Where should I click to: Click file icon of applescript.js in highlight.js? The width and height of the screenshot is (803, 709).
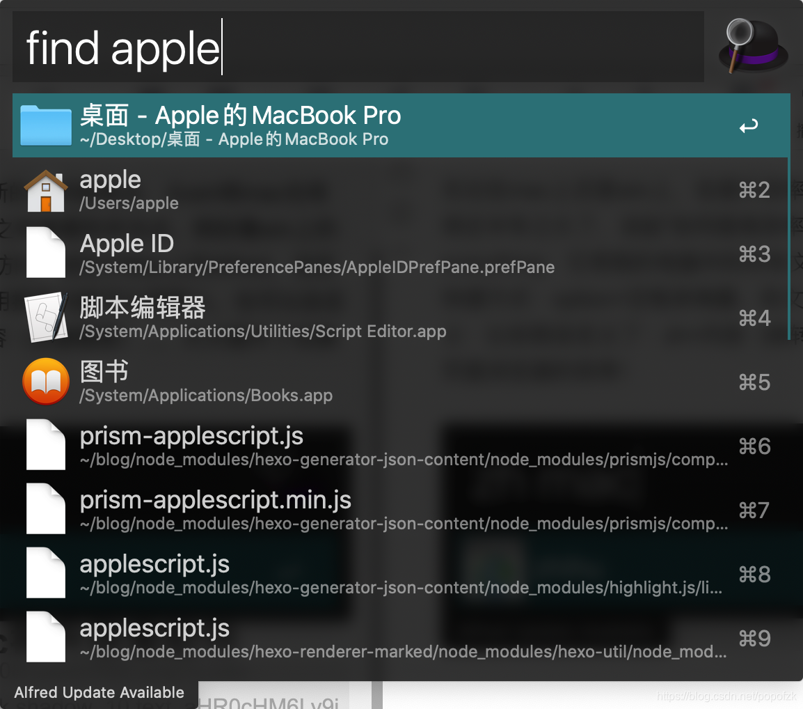(46, 572)
